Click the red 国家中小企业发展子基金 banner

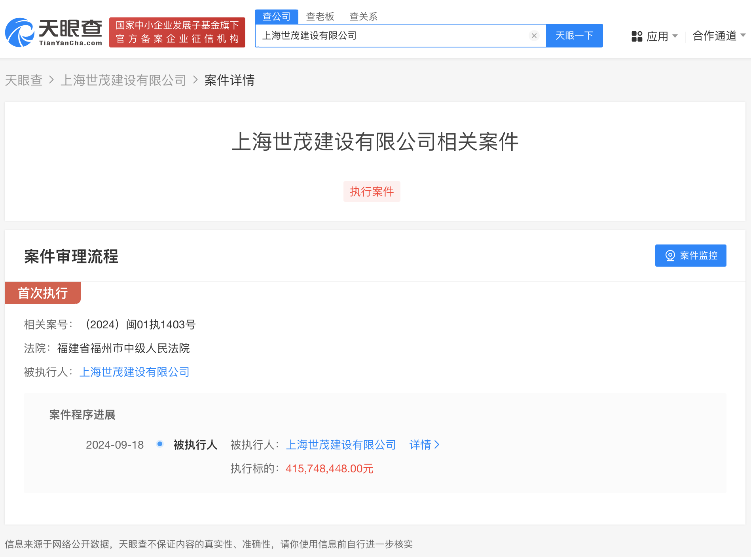[177, 32]
